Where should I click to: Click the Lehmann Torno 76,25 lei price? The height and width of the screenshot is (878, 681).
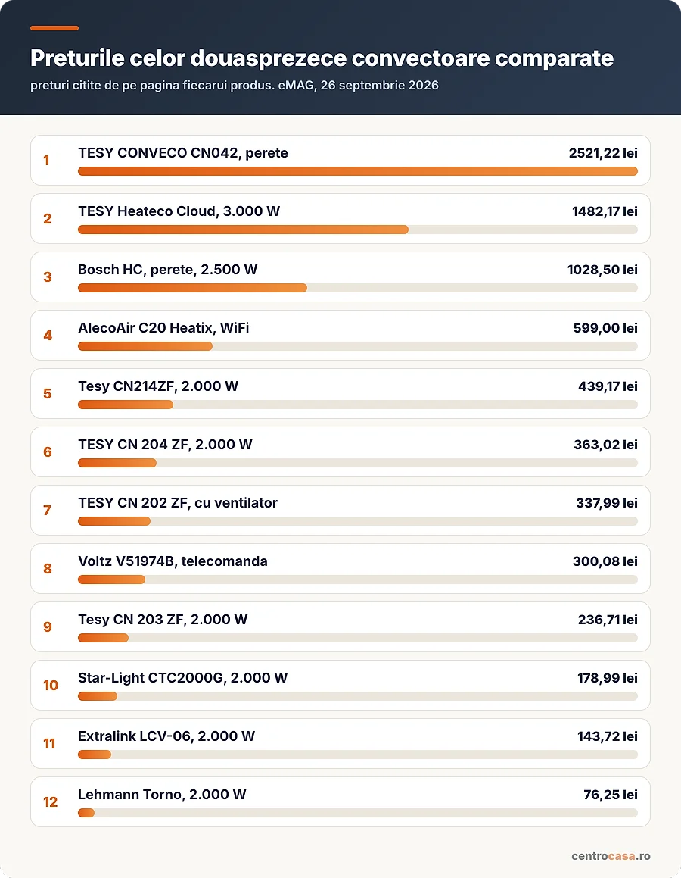pyautogui.click(x=610, y=795)
